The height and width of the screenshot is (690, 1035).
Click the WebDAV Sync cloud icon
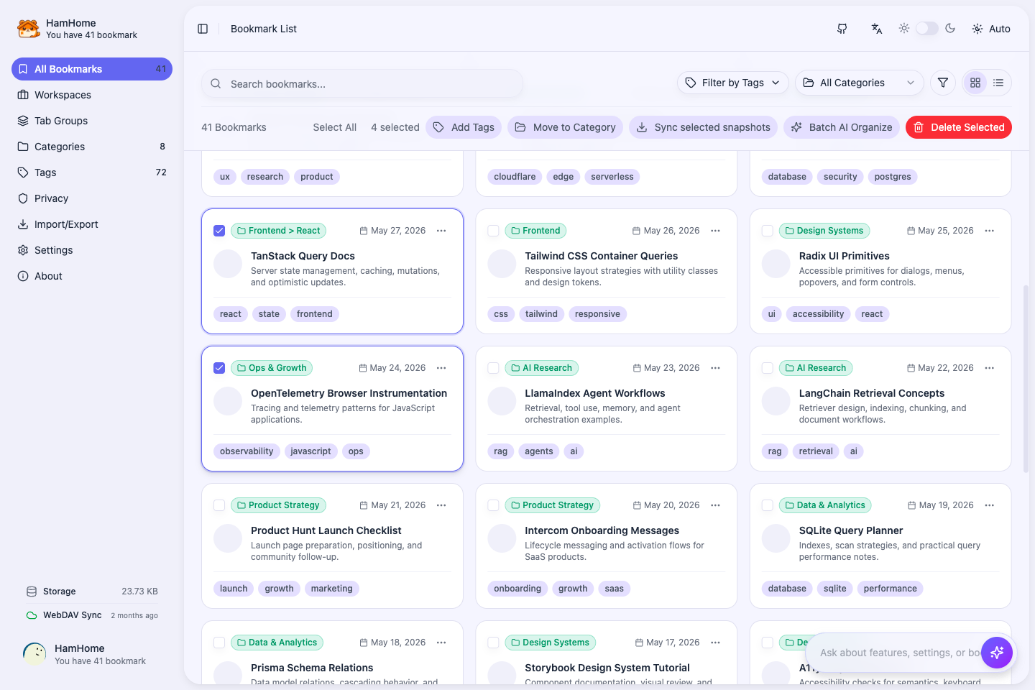click(32, 615)
